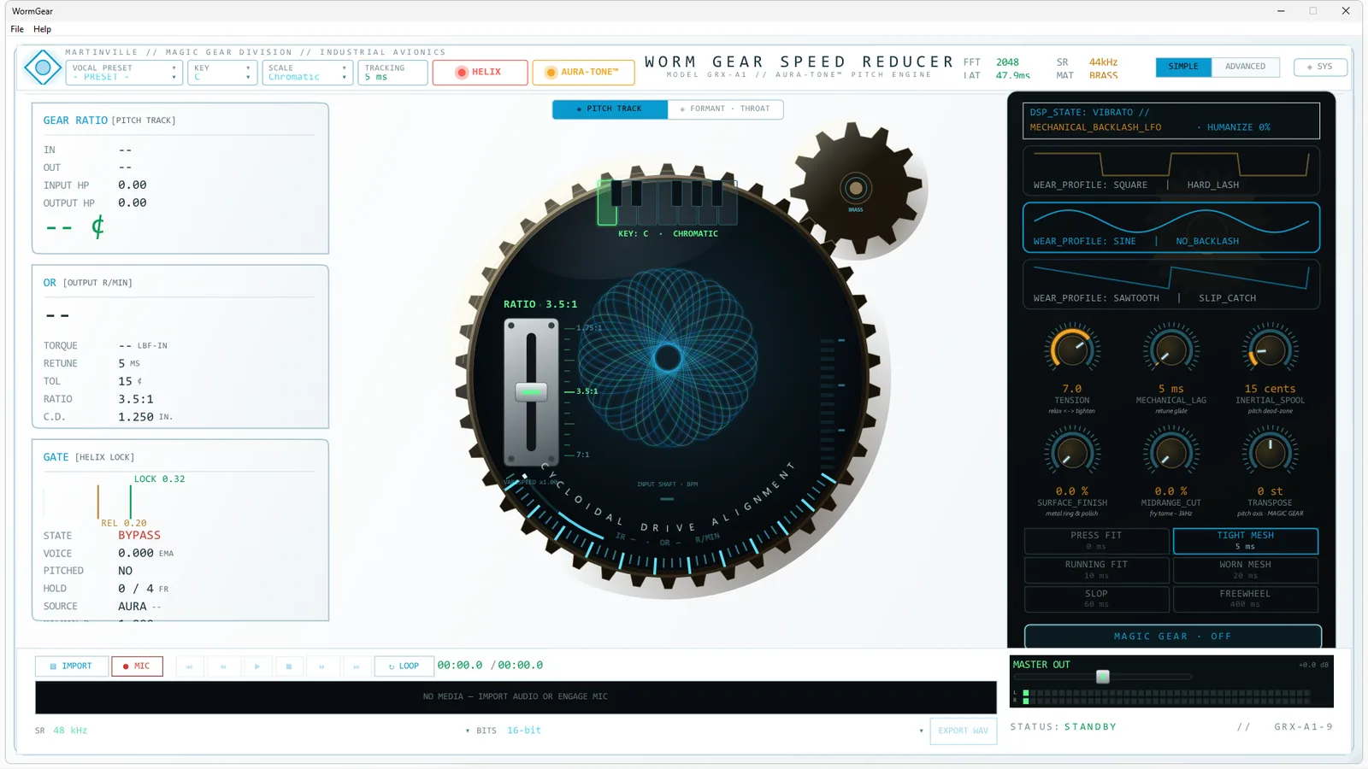This screenshot has width=1368, height=769.
Task: Toggle LOOP playback
Action: (404, 666)
